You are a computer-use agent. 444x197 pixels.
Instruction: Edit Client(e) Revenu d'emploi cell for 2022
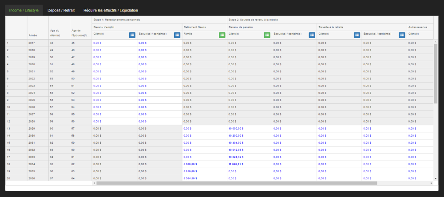click(x=115, y=79)
